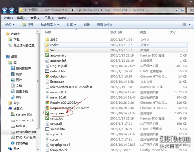Open 下载 in the navigation pane
This screenshot has width=194, height=152.
coord(16,39)
